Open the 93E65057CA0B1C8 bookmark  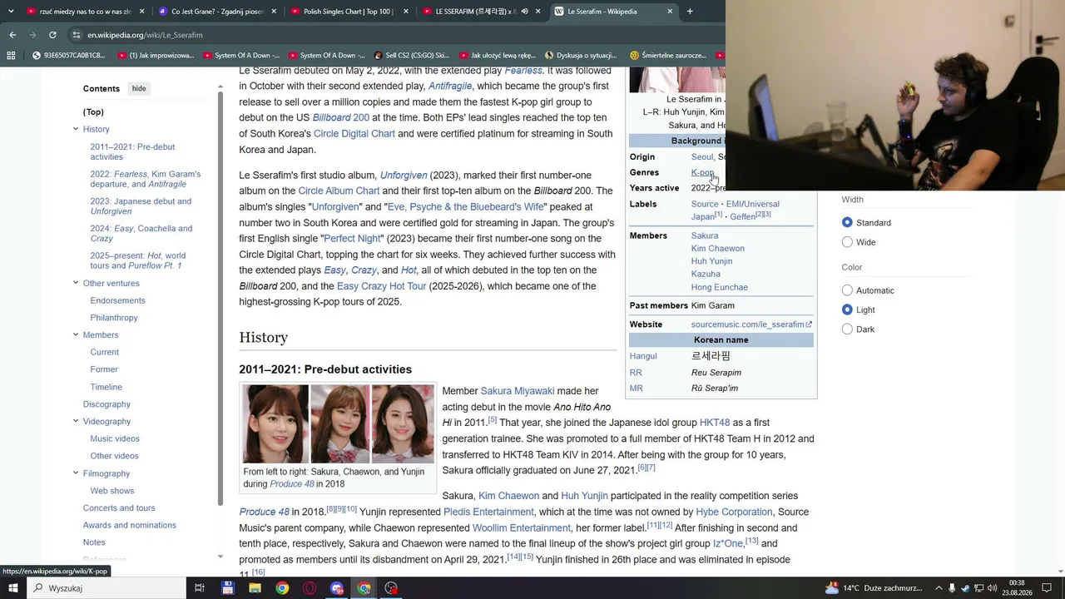tap(69, 56)
